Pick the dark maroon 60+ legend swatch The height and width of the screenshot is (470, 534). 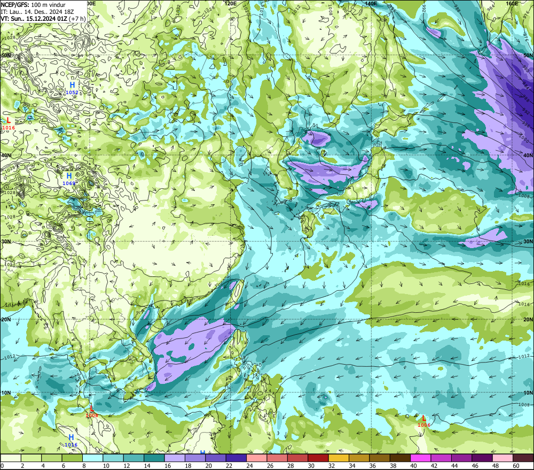(x=523, y=458)
